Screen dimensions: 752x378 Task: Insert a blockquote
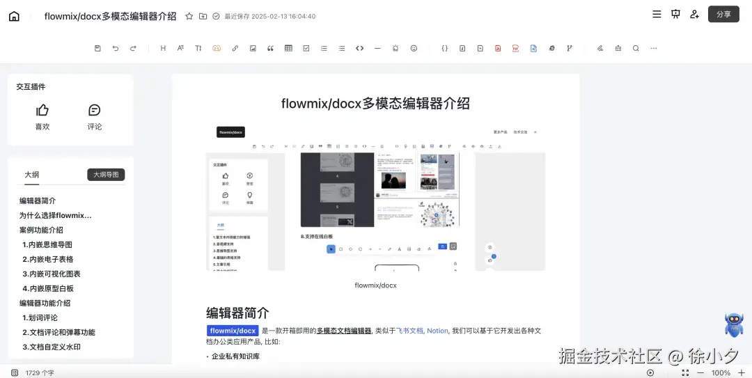point(270,49)
